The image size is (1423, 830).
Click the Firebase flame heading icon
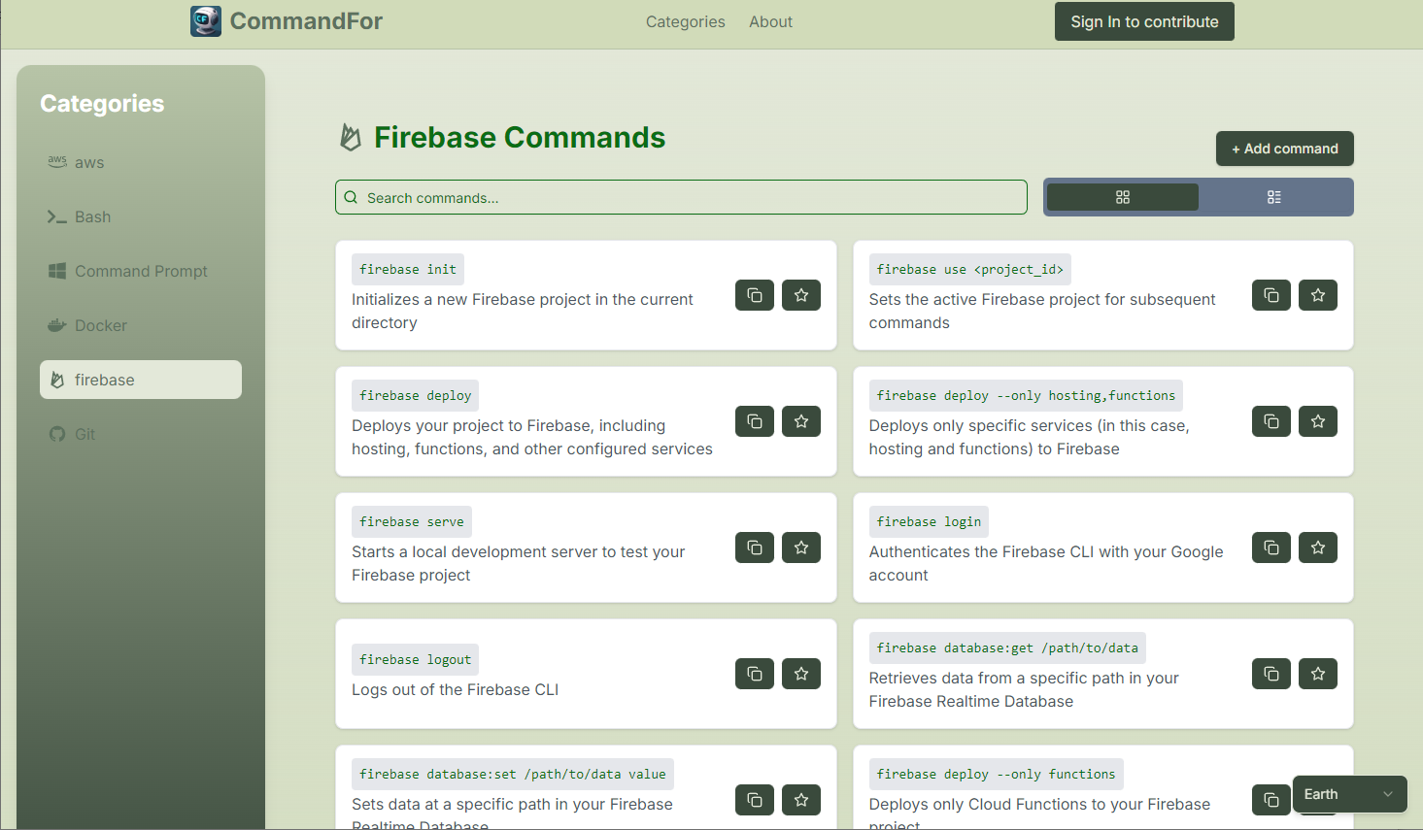(x=351, y=138)
